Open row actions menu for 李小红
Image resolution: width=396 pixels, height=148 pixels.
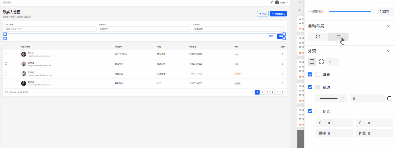coord(282,54)
